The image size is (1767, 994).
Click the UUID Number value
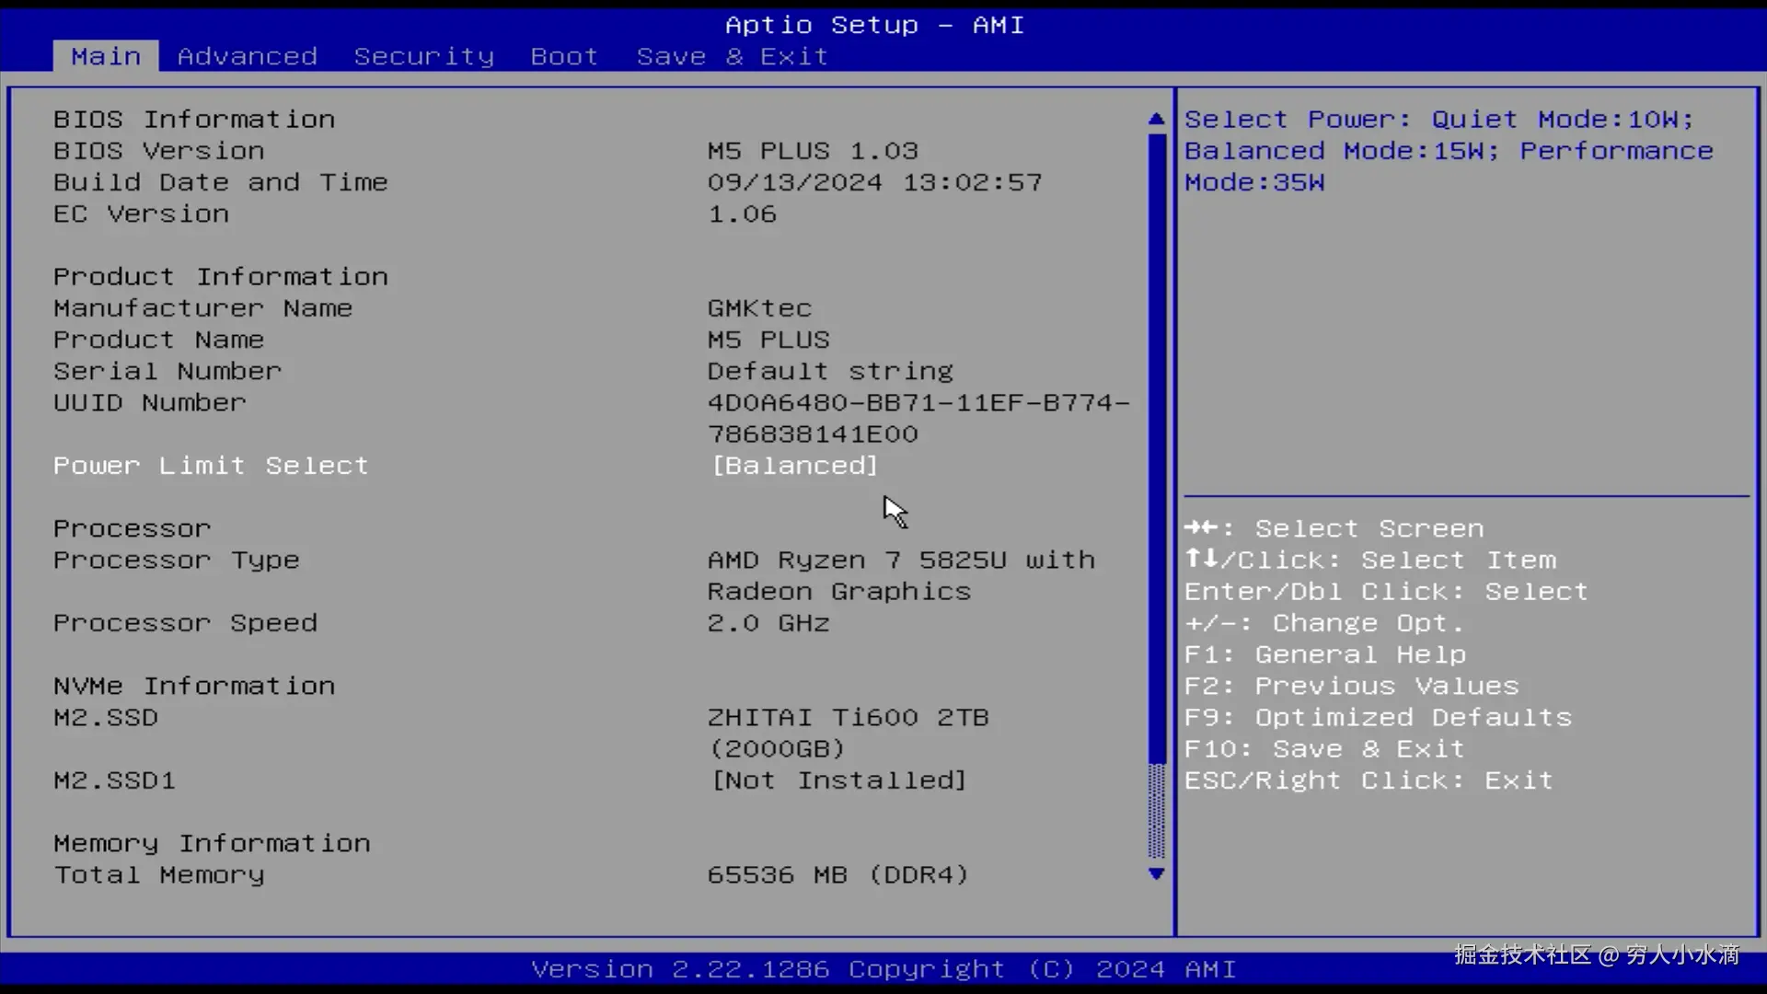click(918, 403)
